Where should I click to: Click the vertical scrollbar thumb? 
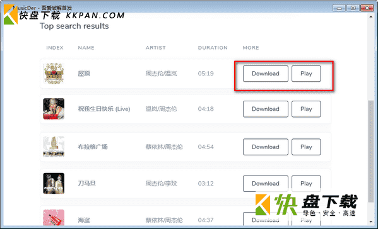click(371, 152)
